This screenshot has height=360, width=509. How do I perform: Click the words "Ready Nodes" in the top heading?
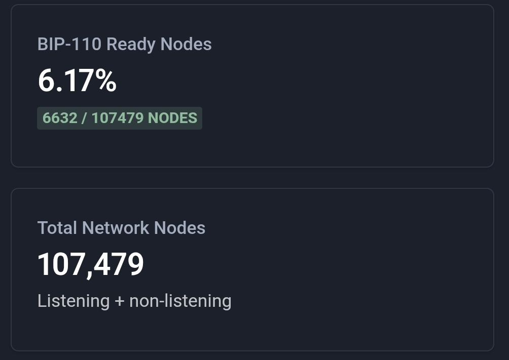[159, 45]
